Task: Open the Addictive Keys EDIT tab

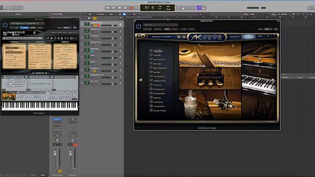Action: click(260, 36)
